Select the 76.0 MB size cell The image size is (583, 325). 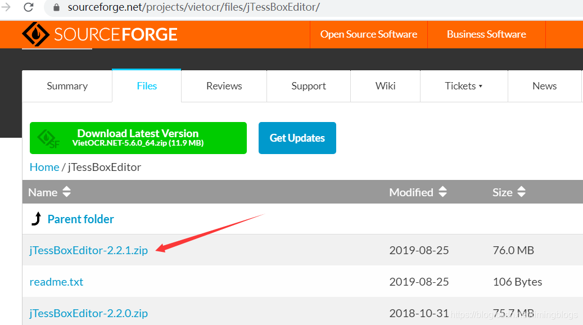pos(513,250)
